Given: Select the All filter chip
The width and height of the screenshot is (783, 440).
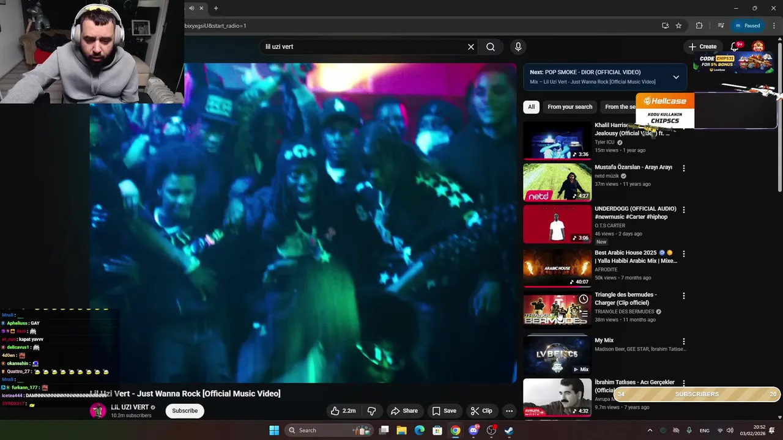Looking at the screenshot, I should coord(531,107).
